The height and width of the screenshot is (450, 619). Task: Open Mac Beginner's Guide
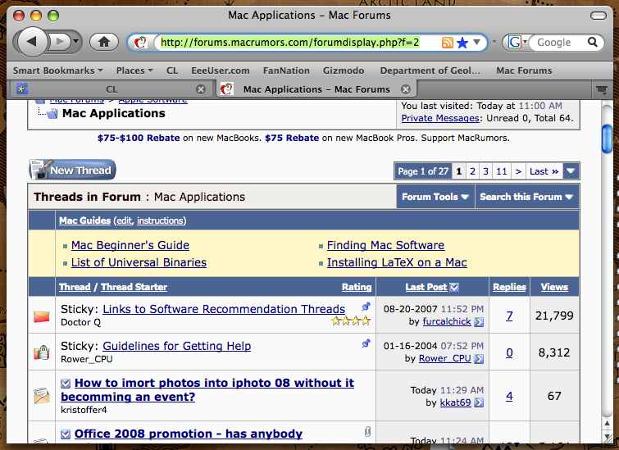[x=130, y=245]
